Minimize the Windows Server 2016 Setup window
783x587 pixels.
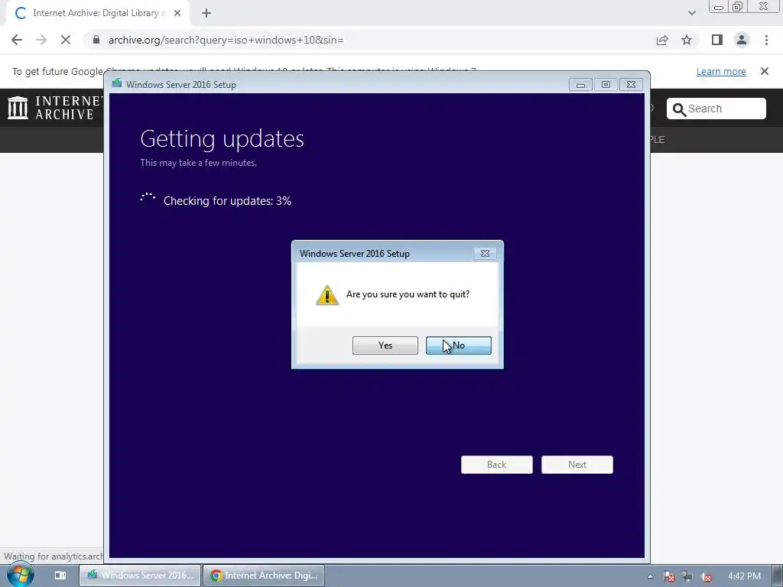(581, 85)
